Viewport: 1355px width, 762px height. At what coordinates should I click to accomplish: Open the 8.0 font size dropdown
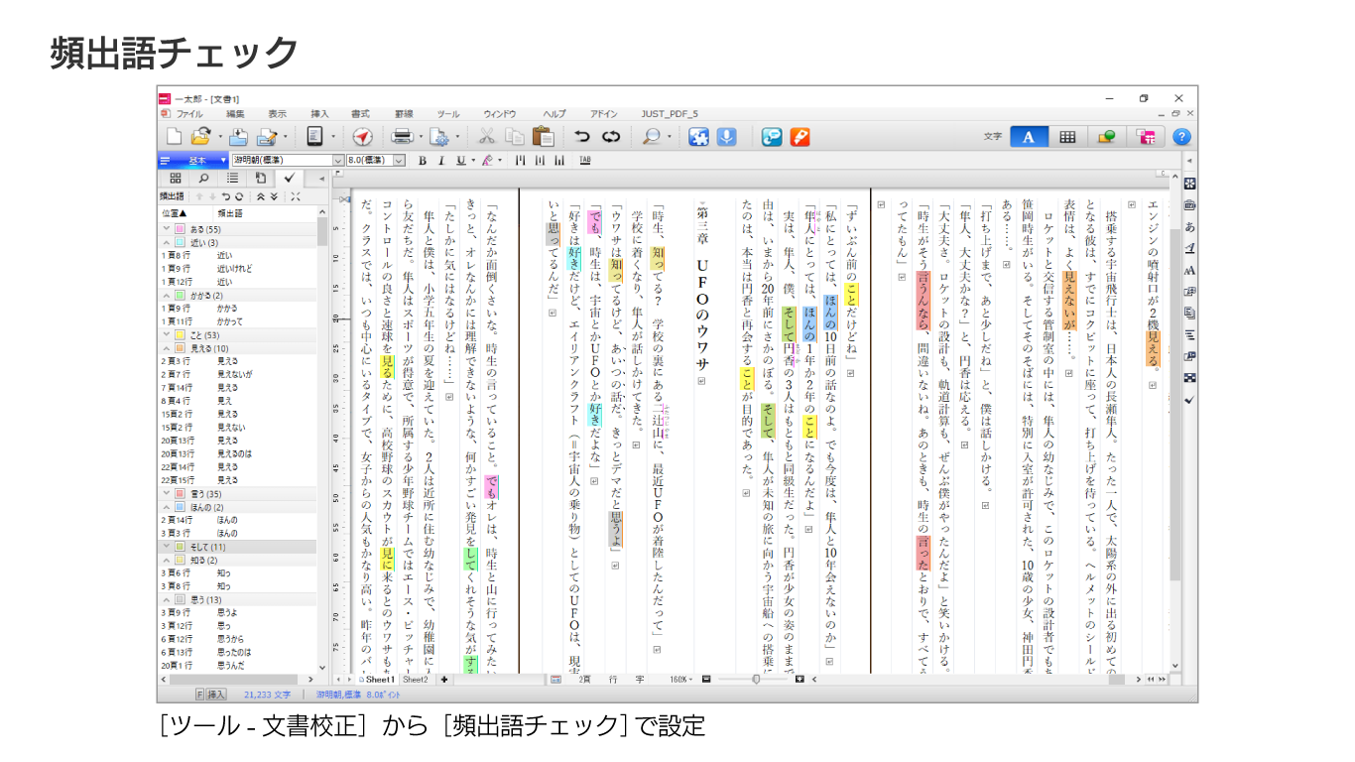(x=399, y=161)
